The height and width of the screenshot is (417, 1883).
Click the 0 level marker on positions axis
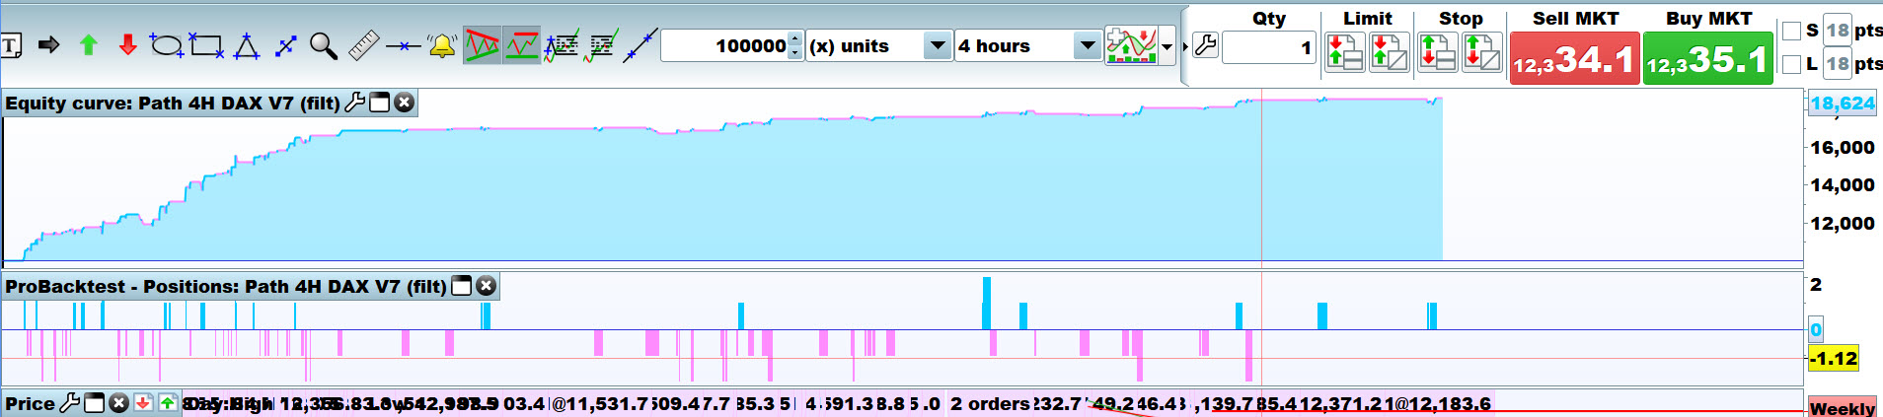click(x=1816, y=330)
